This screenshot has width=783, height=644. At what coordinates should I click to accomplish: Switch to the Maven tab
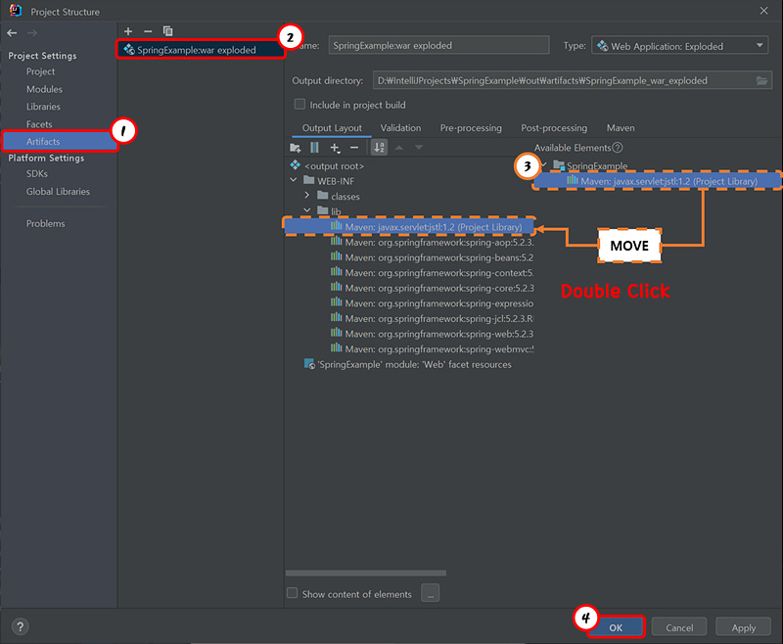click(621, 128)
